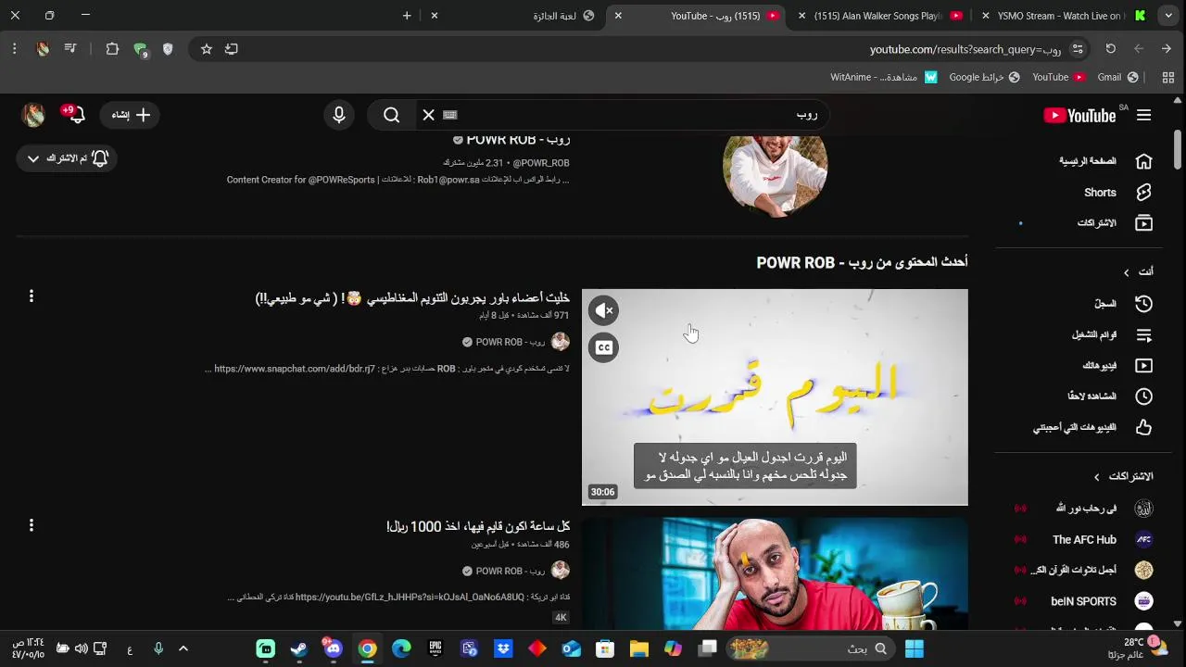Reload the page
This screenshot has height=667, width=1186.
click(1111, 49)
